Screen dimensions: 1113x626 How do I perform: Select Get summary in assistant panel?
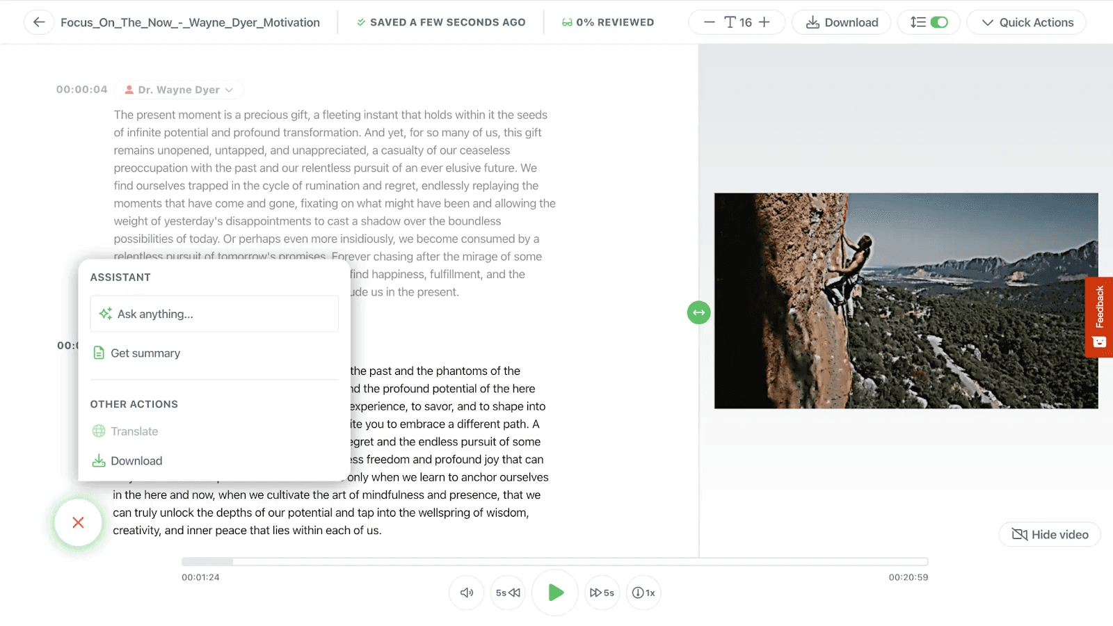click(137, 353)
